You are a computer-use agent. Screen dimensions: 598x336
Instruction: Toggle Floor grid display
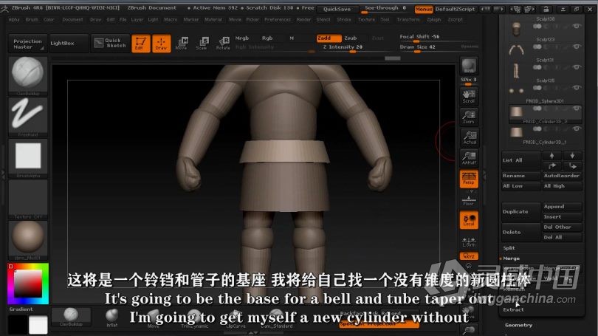pos(469,200)
